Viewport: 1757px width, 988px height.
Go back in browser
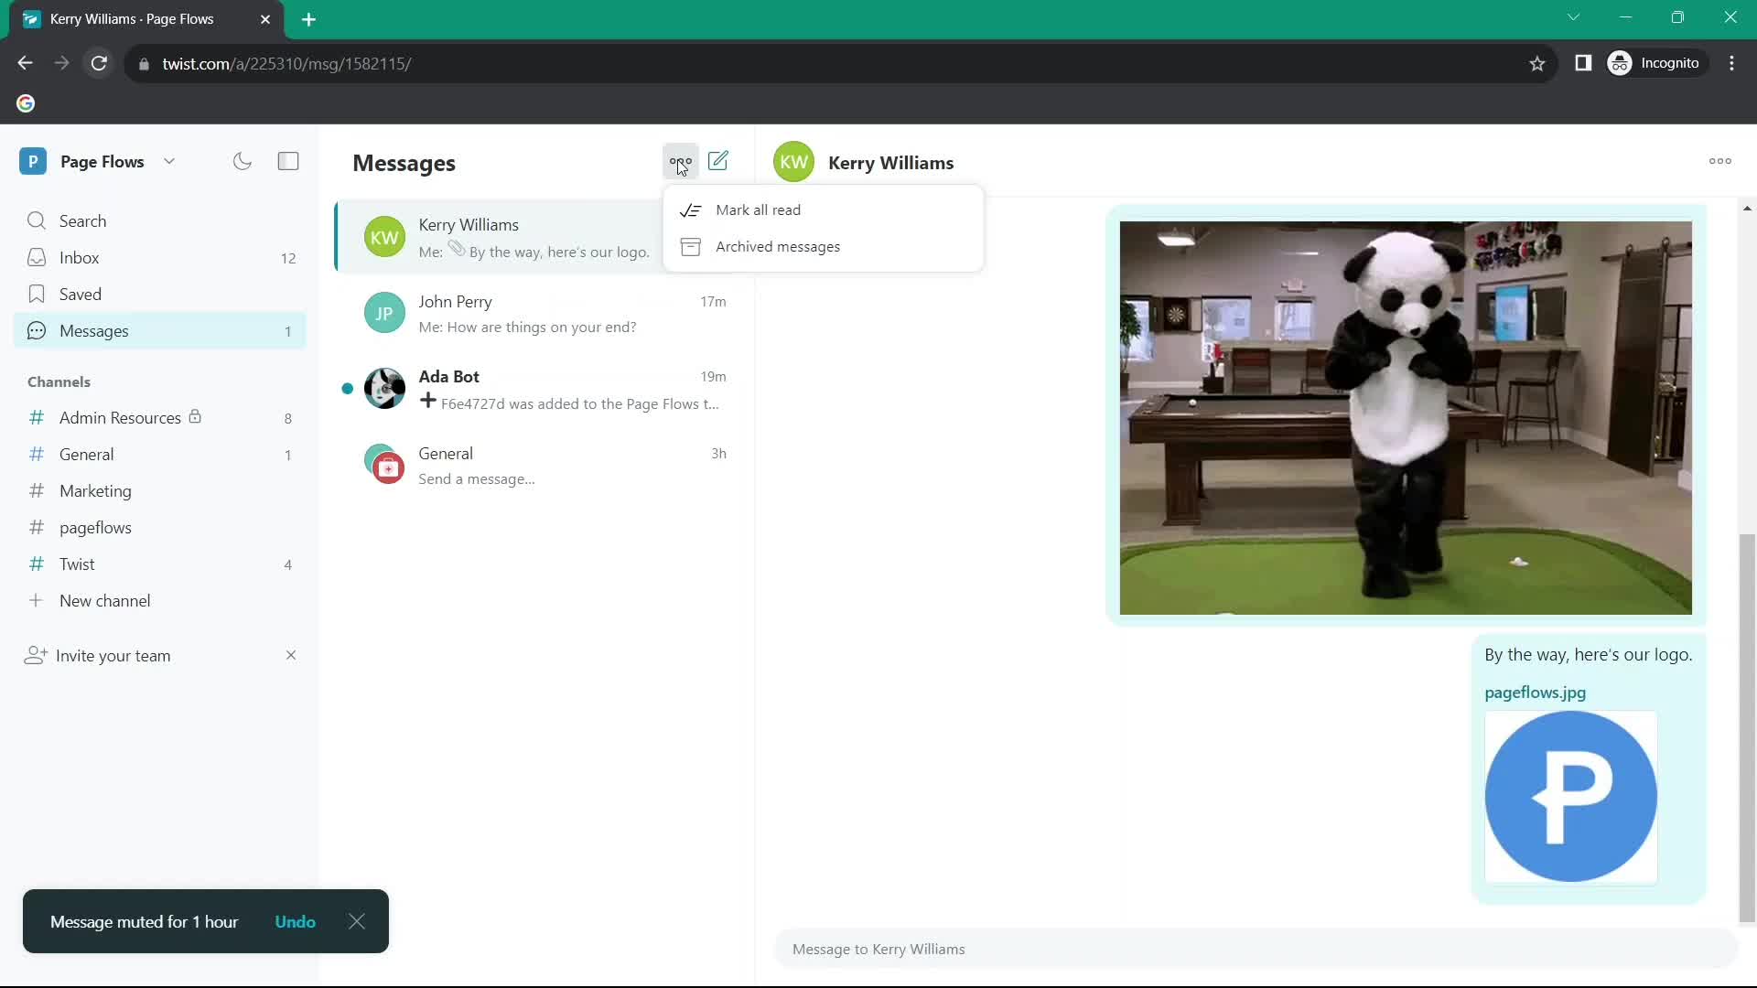pos(25,63)
